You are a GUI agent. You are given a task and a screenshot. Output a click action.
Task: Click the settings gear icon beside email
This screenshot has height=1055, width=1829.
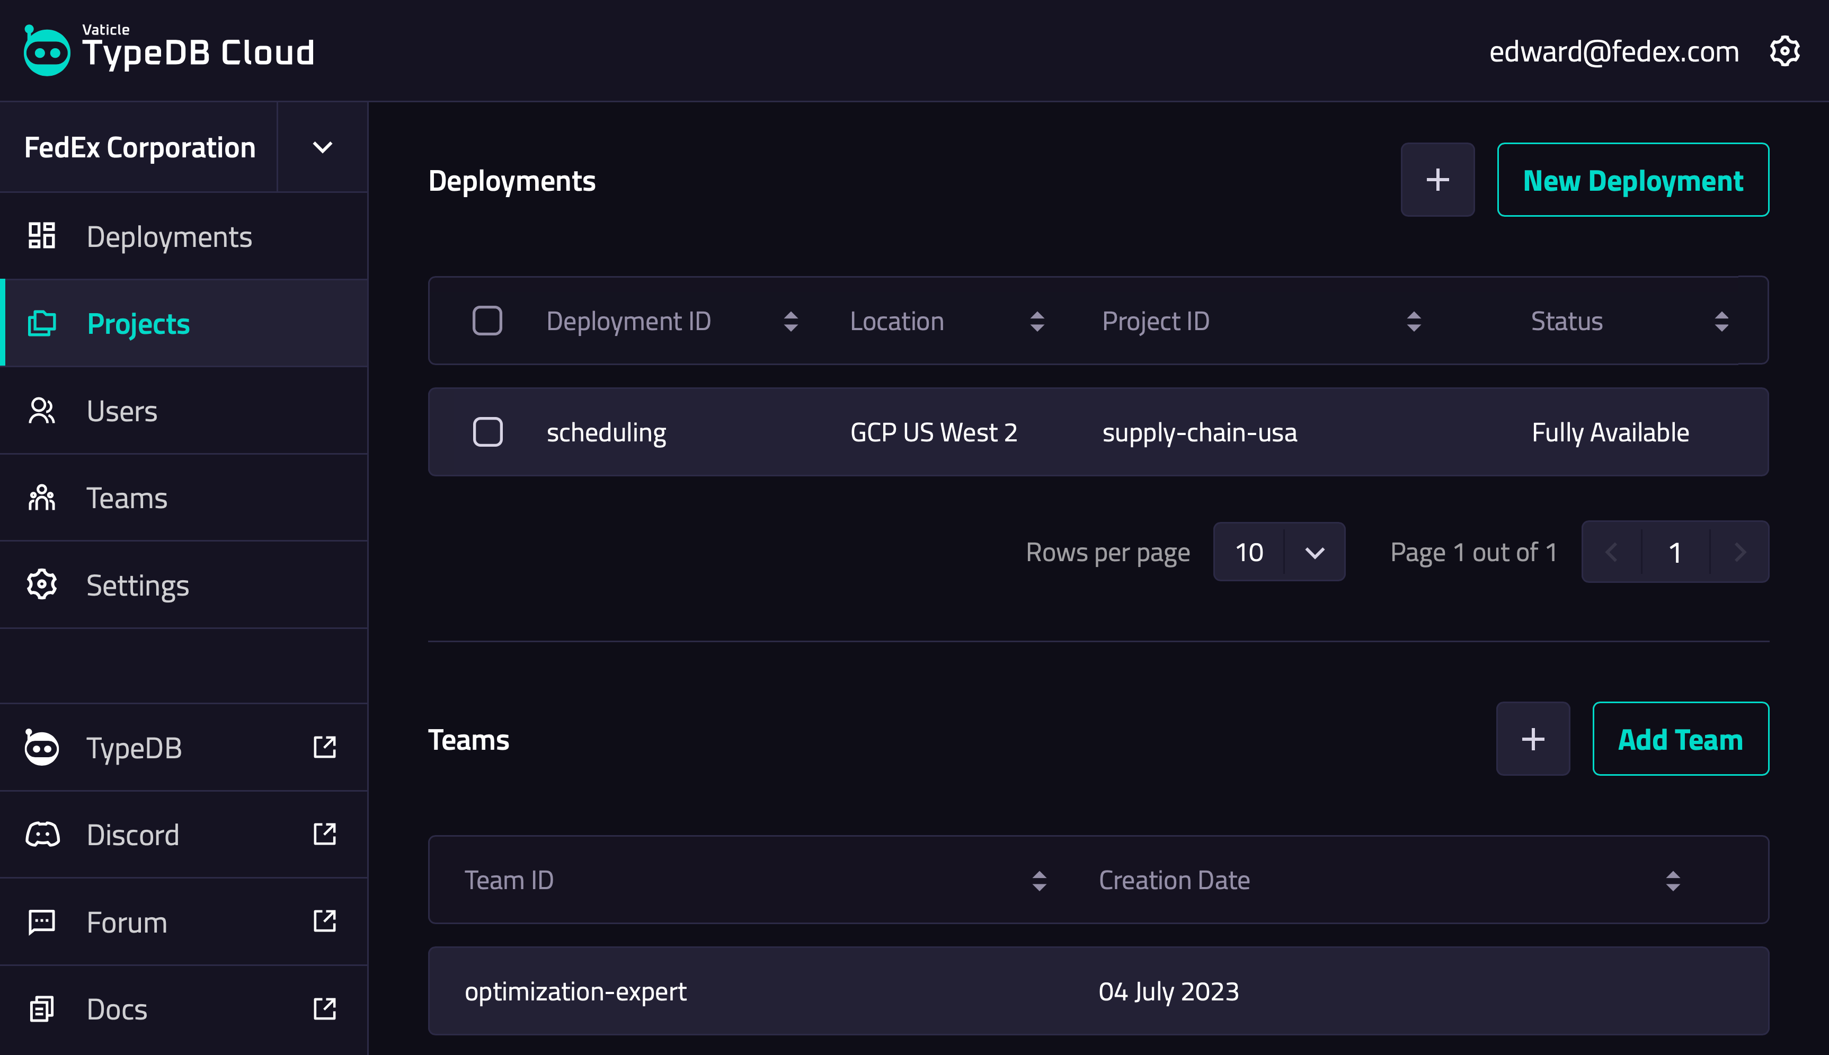tap(1784, 51)
